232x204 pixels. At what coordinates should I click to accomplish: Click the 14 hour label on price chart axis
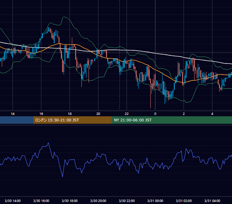(x=13, y=114)
